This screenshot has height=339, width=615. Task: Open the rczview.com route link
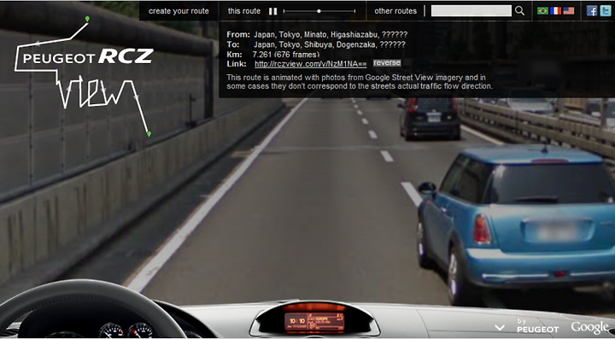coord(311,64)
